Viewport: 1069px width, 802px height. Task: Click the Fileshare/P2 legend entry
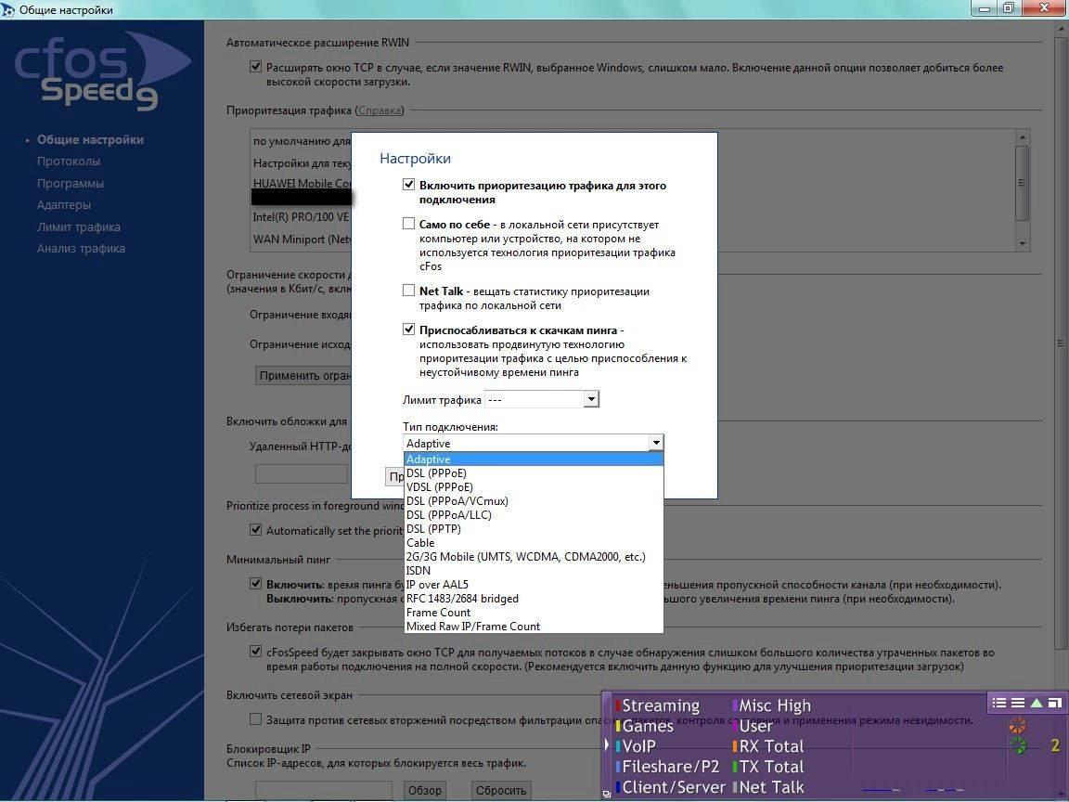(667, 768)
